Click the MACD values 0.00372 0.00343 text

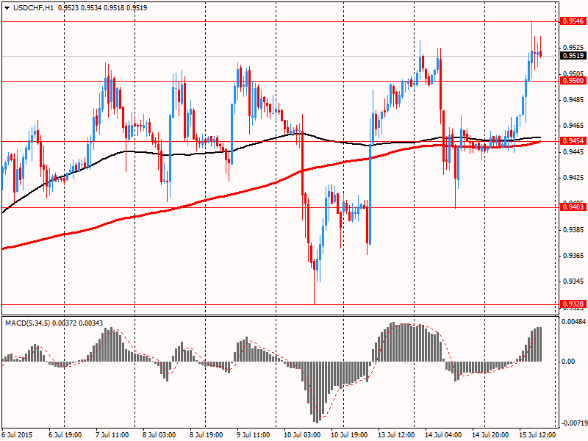(78, 323)
